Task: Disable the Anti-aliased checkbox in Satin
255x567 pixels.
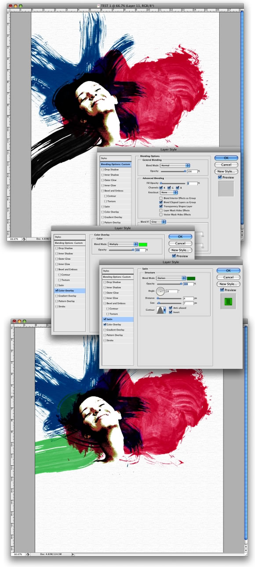Action: coord(170,308)
